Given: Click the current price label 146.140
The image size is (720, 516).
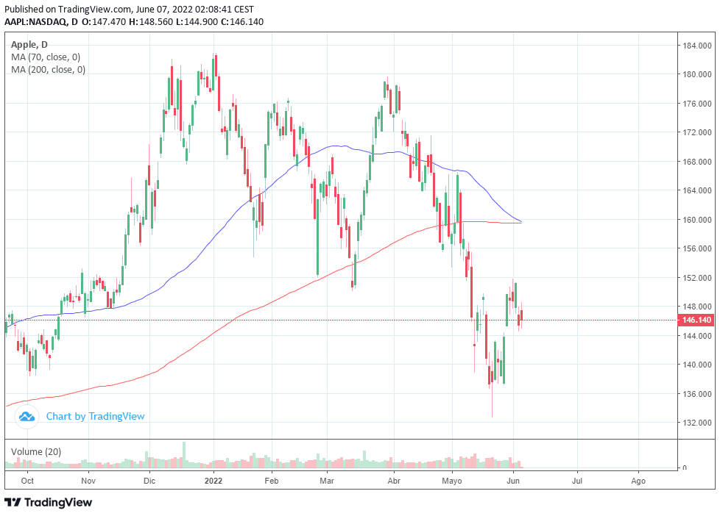Looking at the screenshot, I should coord(696,320).
